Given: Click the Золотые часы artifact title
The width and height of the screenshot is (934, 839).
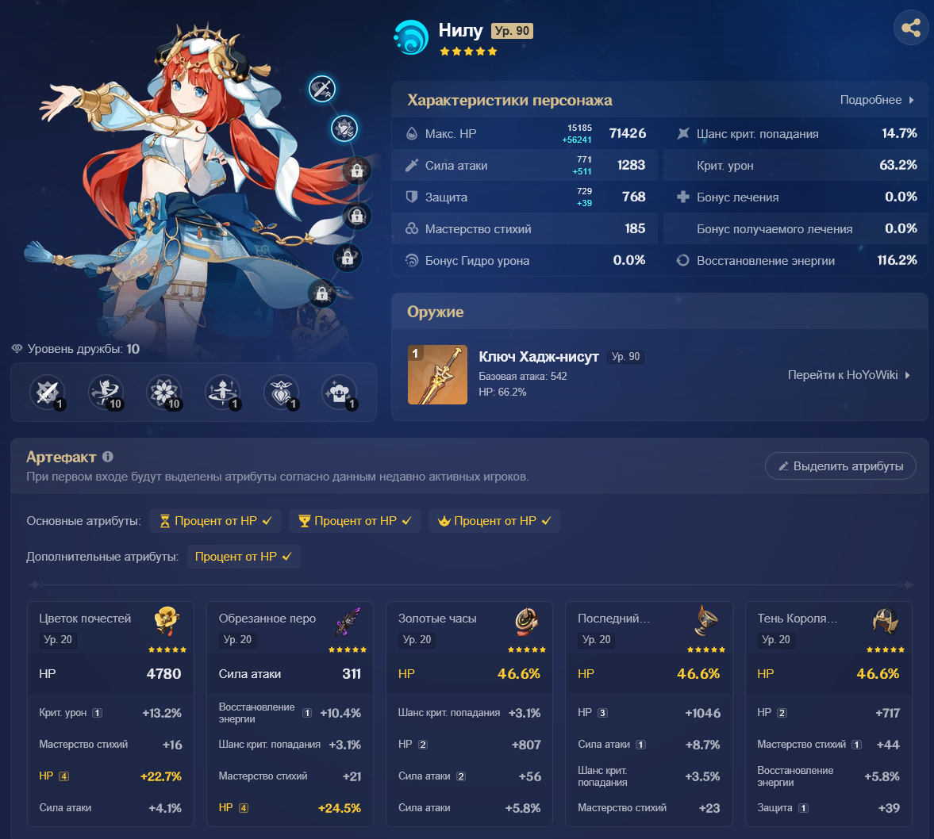Looking at the screenshot, I should pyautogui.click(x=437, y=618).
